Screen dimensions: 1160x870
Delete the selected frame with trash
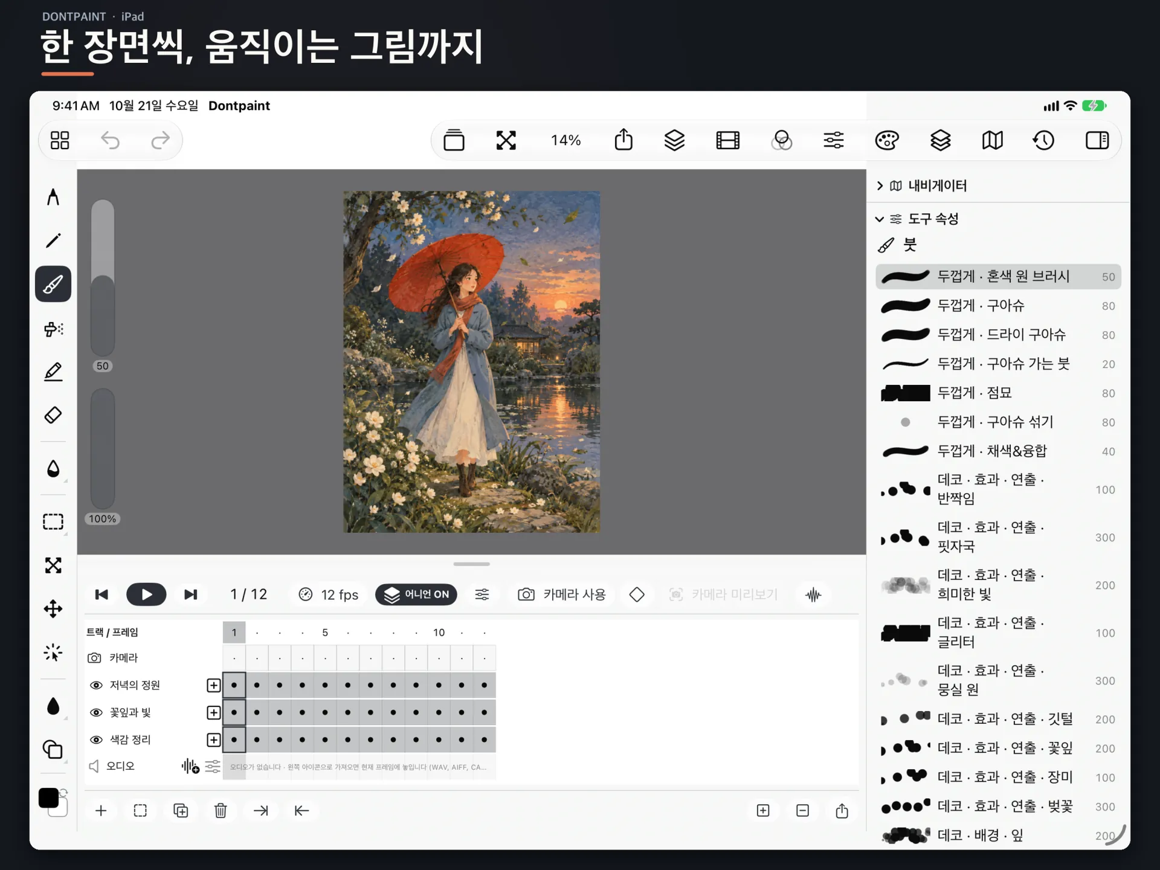pos(221,811)
